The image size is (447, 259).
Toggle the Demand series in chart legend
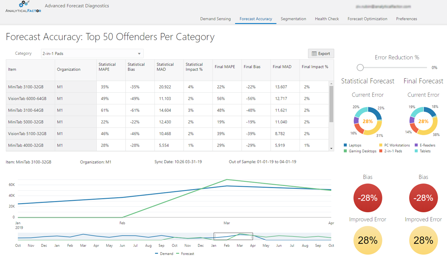point(165,254)
